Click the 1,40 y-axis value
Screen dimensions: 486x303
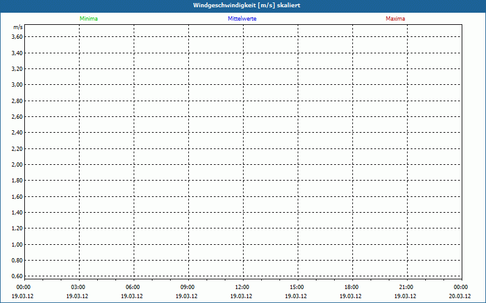point(17,213)
